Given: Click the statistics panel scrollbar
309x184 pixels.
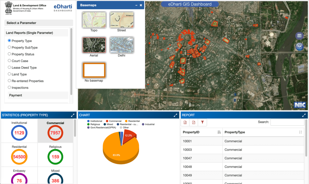Looking at the screenshot, I should tap(75, 128).
